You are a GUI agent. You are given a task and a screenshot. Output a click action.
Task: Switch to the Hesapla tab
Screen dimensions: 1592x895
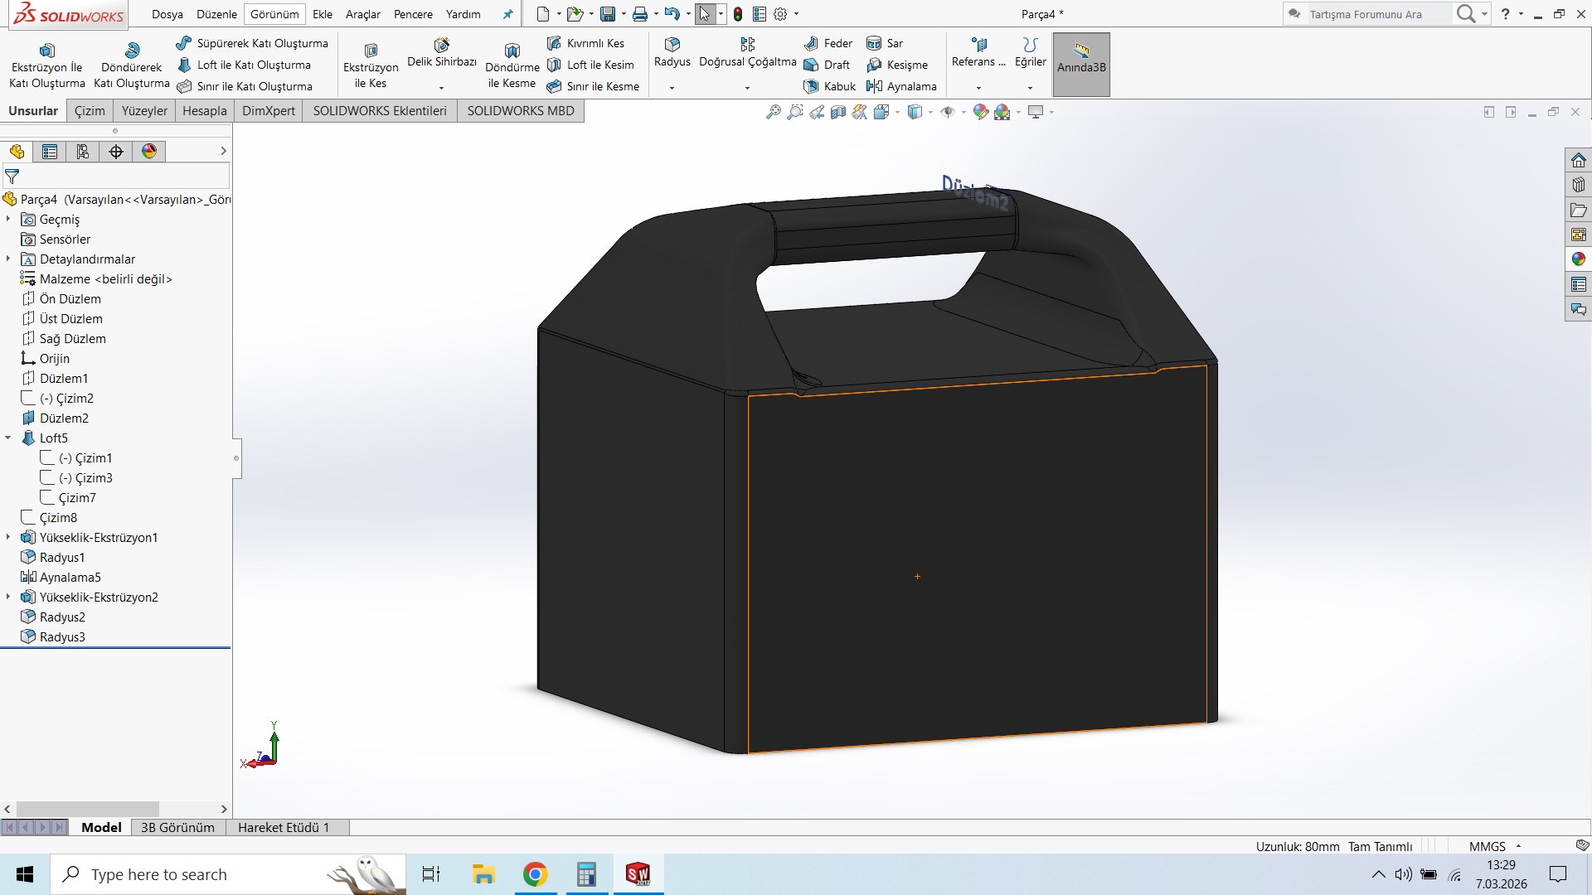(205, 111)
